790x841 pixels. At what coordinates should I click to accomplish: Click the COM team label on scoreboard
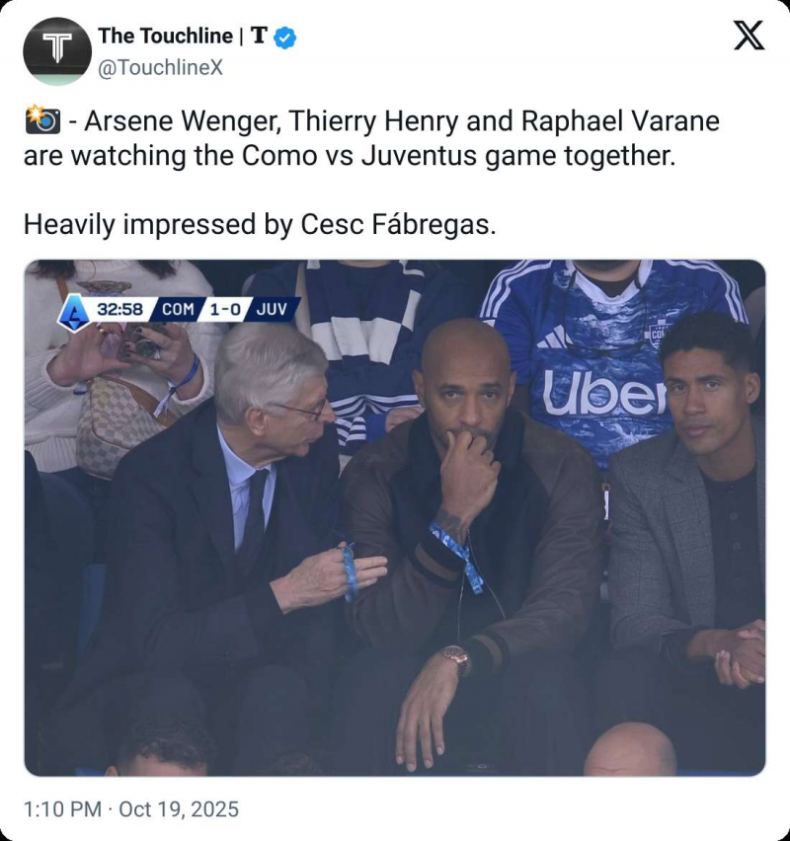click(178, 309)
